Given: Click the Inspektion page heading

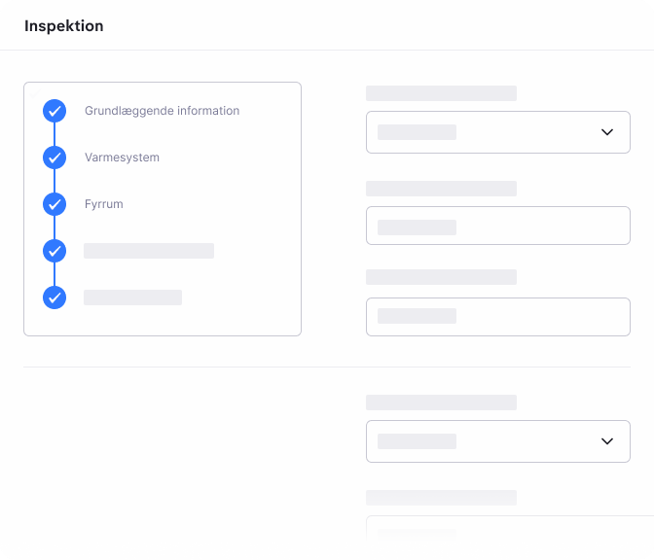Looking at the screenshot, I should [64, 26].
